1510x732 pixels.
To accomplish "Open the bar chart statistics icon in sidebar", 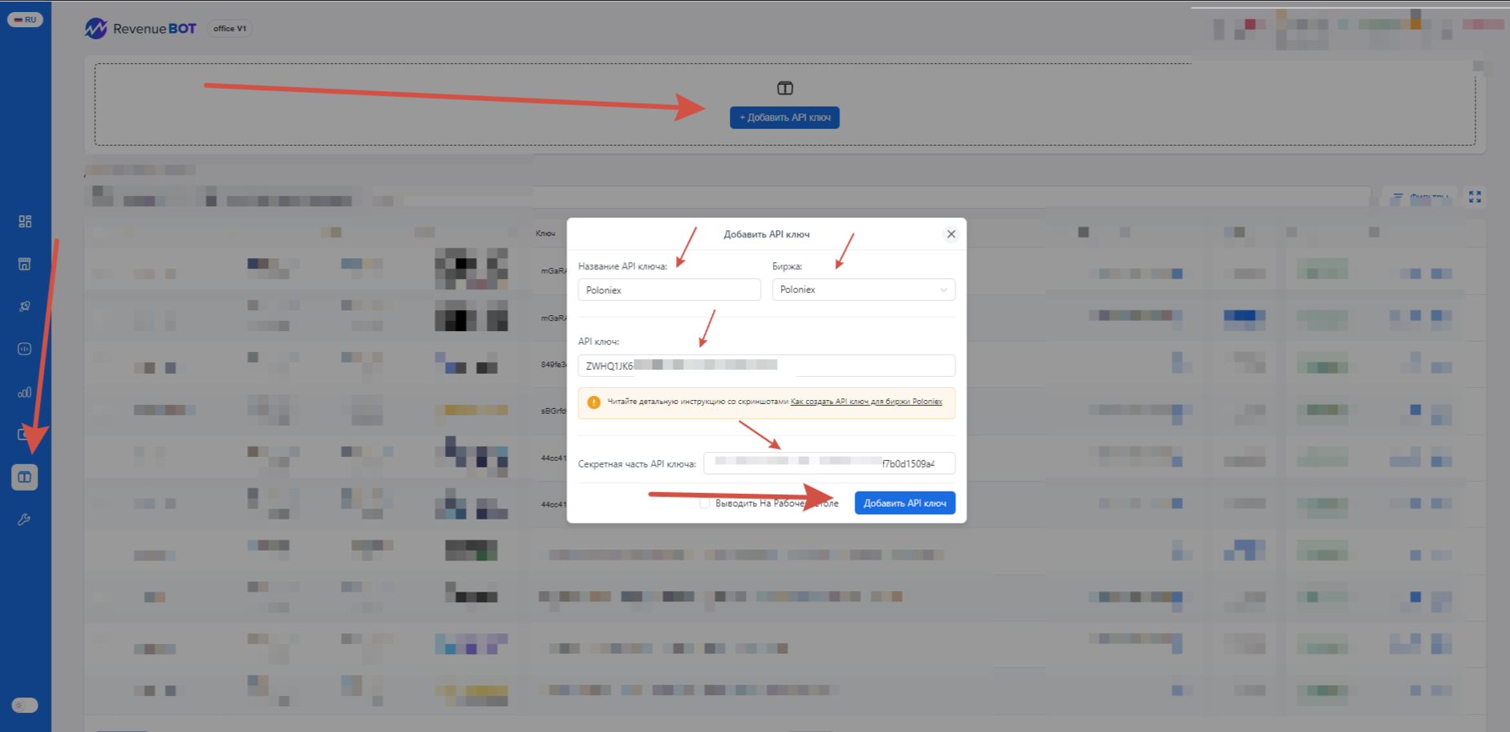I will pyautogui.click(x=25, y=392).
